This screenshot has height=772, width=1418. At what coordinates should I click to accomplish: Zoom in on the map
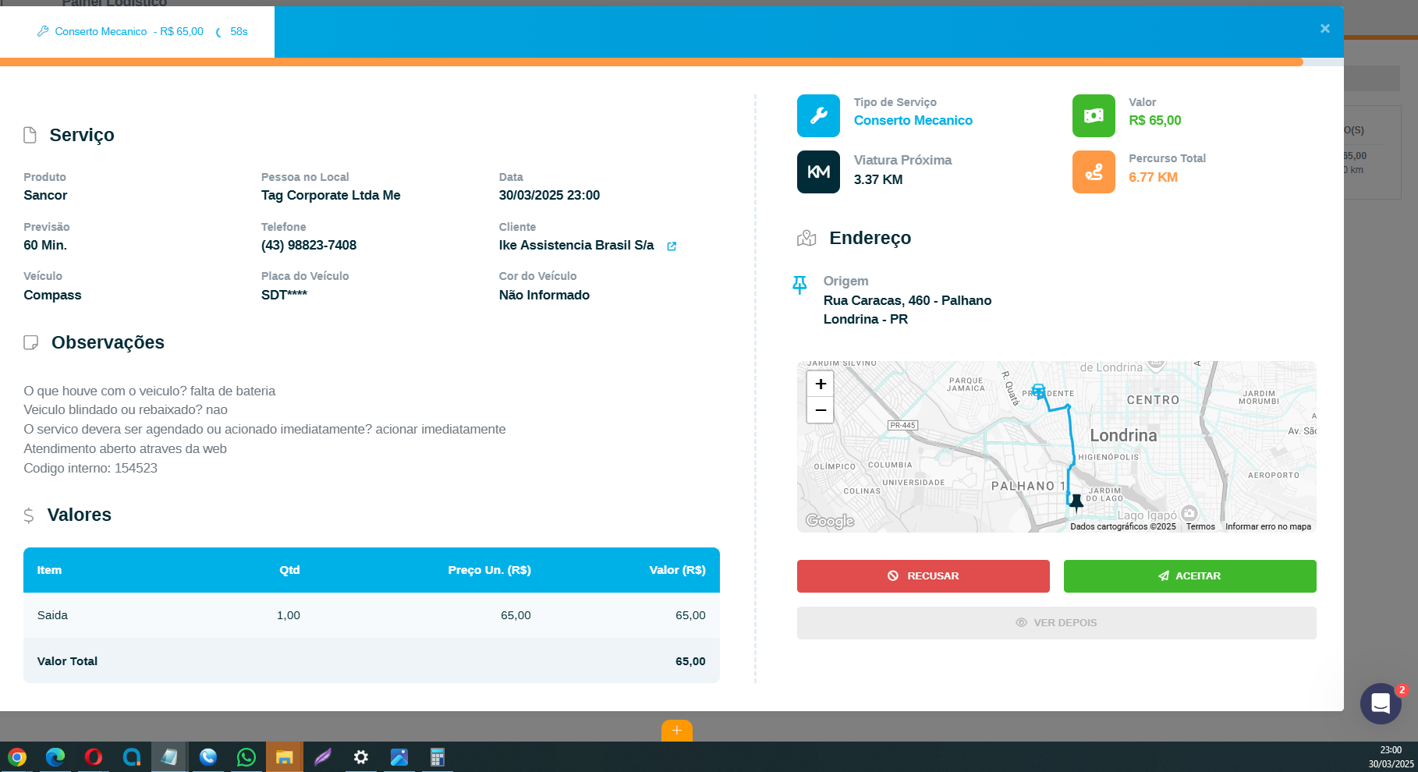pos(821,384)
